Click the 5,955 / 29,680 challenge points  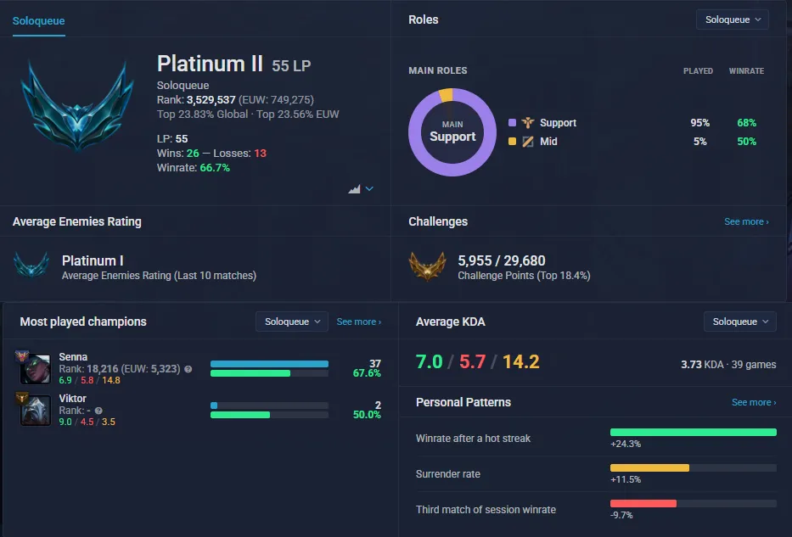[x=502, y=260]
